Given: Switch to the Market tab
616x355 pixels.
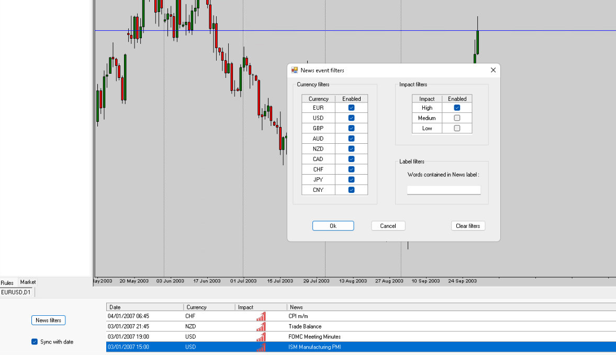Looking at the screenshot, I should click(x=28, y=282).
